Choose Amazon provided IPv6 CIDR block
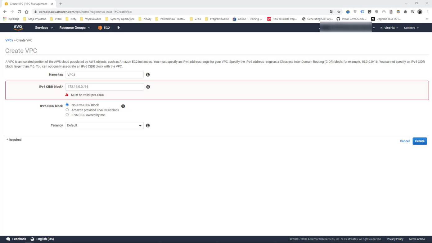Image resolution: width=432 pixels, height=243 pixels. click(67, 110)
